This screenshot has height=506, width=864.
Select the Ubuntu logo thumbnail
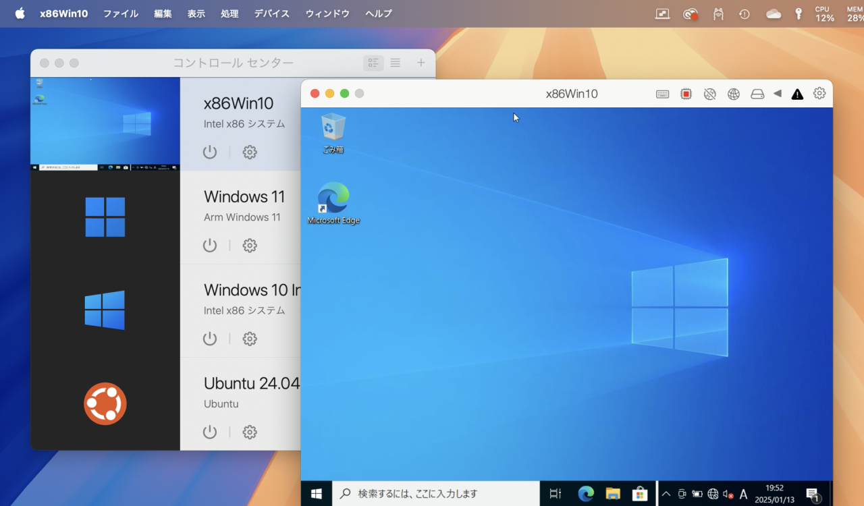click(x=105, y=403)
